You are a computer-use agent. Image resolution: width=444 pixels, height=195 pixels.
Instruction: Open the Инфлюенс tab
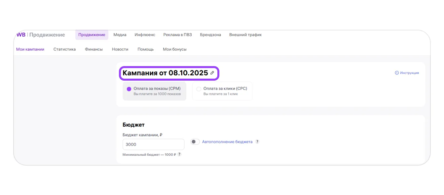coord(145,35)
